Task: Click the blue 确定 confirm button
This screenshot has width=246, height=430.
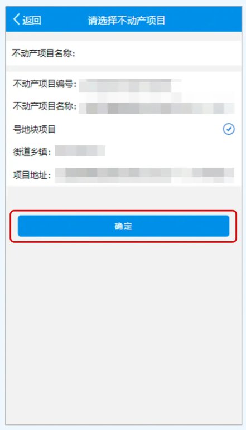Action: pos(123,226)
